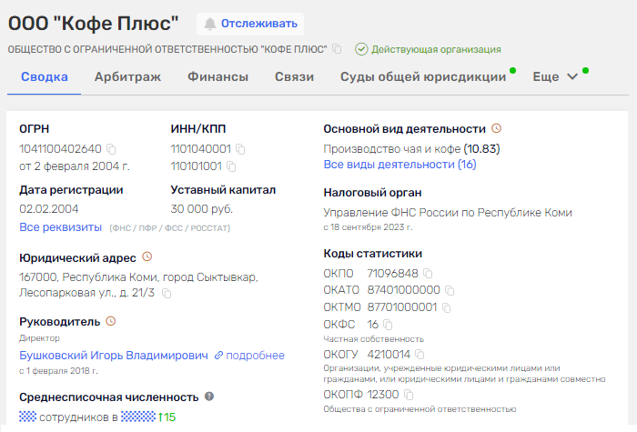Viewport: 637px width, 432px height.
Task: Open history clock next to Юридический адрес
Action: [147, 256]
